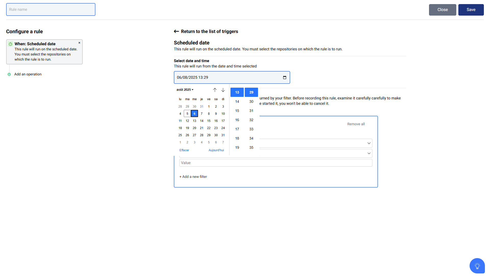Viewport: 490px width, 276px height.
Task: Select highlighted day 6 in calendar
Action: (194, 114)
